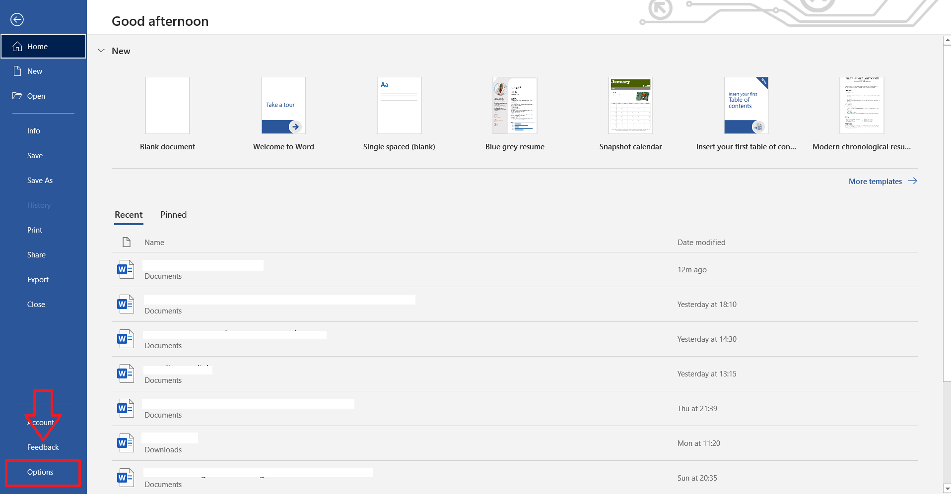Click the Open folder icon in sidebar
Viewport: 951px width, 494px height.
[x=17, y=96]
